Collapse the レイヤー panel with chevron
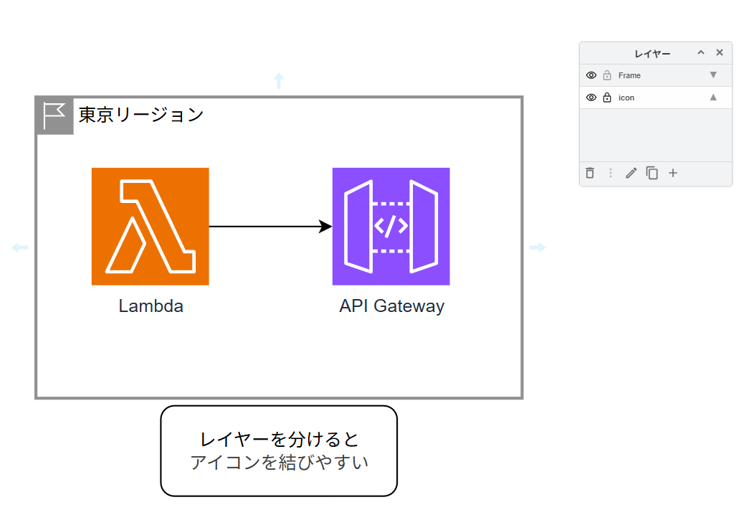This screenshot has width=744, height=520. tap(701, 52)
